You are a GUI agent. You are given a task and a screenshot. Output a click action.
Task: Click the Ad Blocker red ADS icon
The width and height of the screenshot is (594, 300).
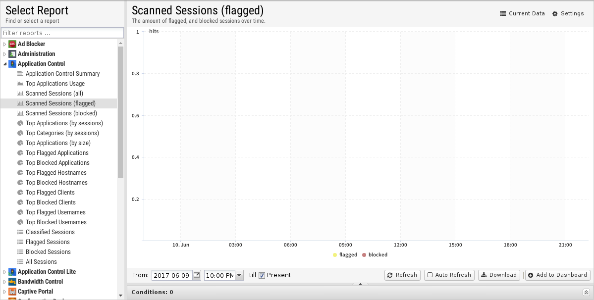12,44
